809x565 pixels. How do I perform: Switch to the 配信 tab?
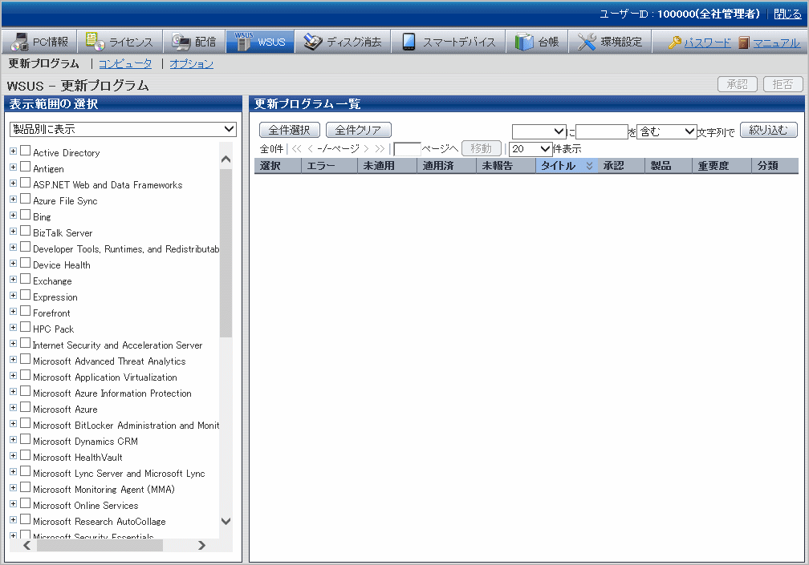point(194,42)
